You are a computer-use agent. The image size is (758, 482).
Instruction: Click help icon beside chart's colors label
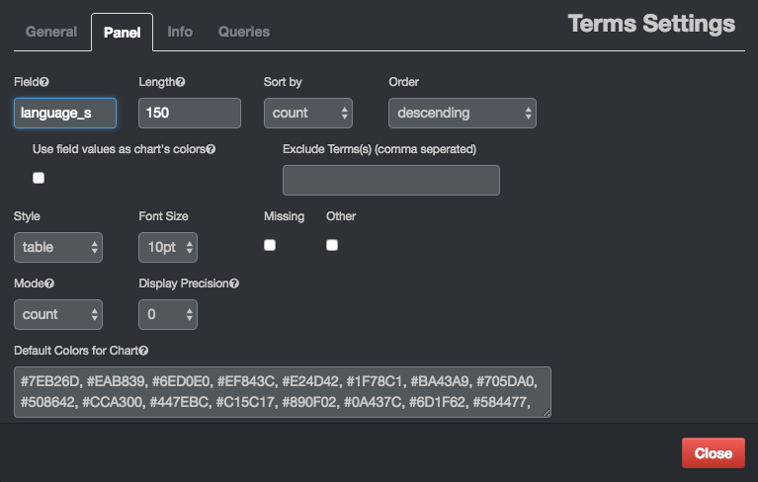click(211, 149)
